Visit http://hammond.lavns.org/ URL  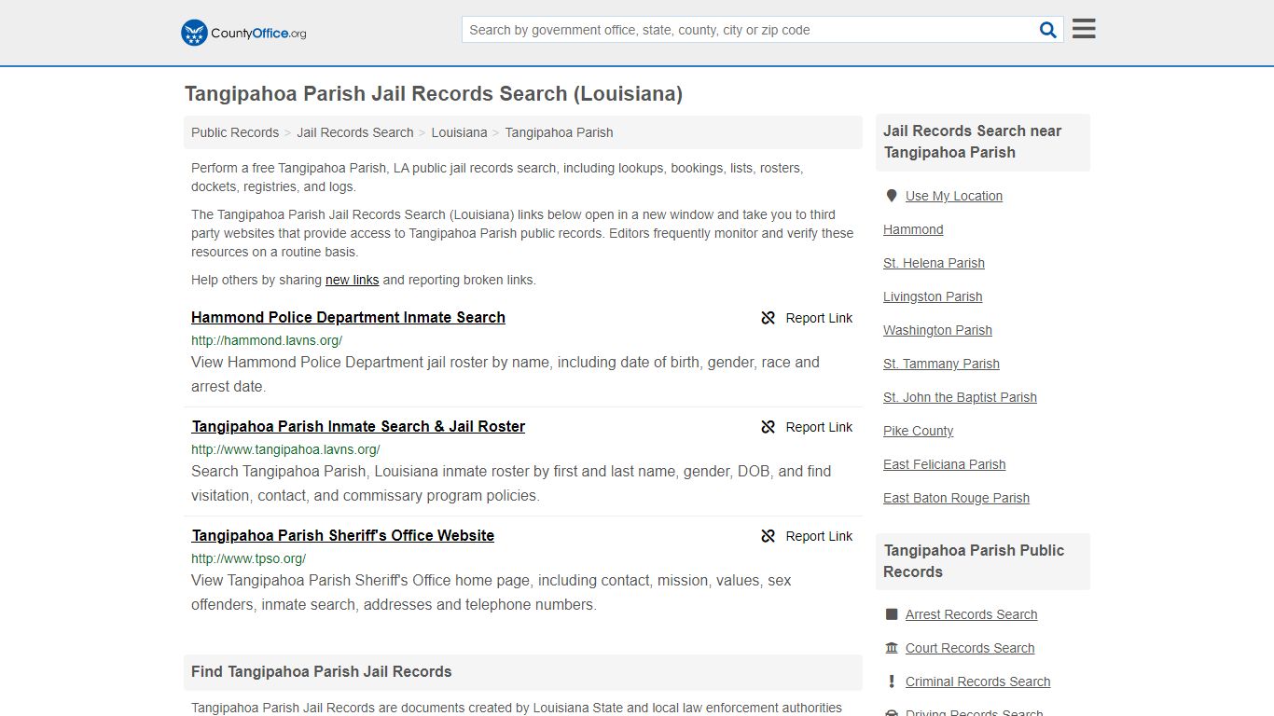coord(267,340)
